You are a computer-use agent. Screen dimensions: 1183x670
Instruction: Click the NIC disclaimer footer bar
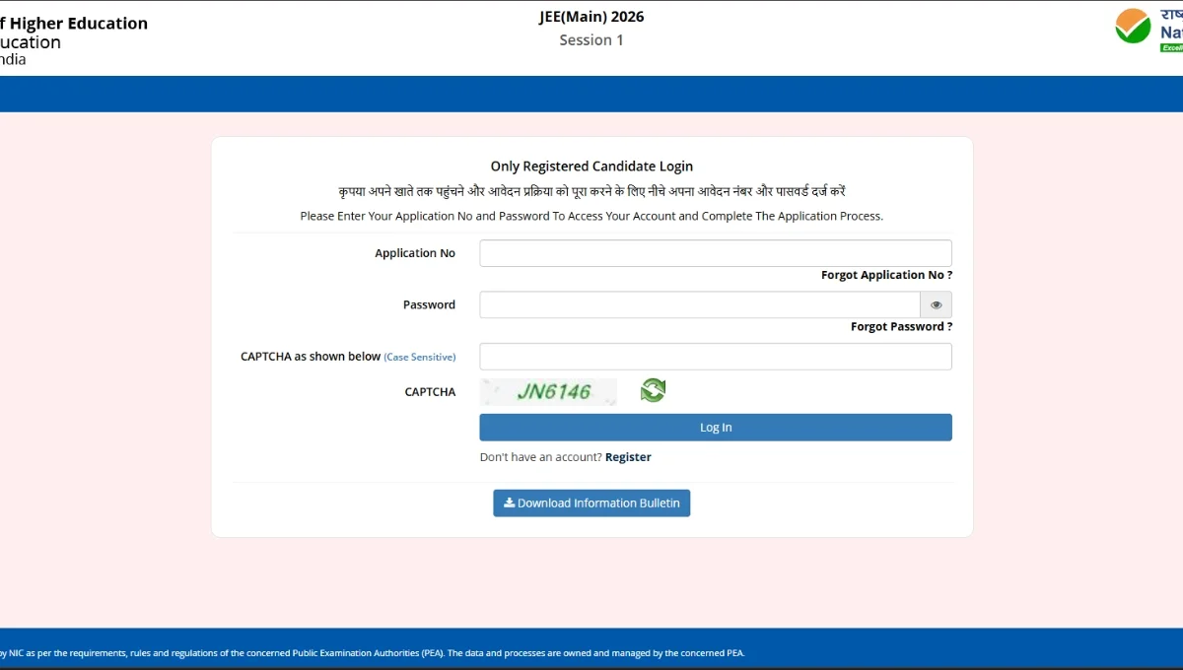(x=591, y=652)
